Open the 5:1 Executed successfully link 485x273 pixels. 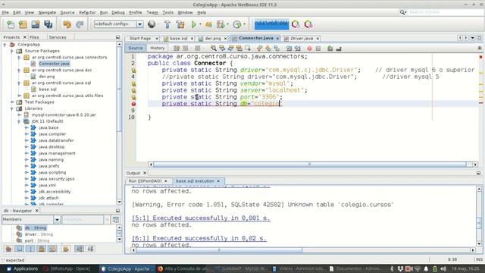201,218
